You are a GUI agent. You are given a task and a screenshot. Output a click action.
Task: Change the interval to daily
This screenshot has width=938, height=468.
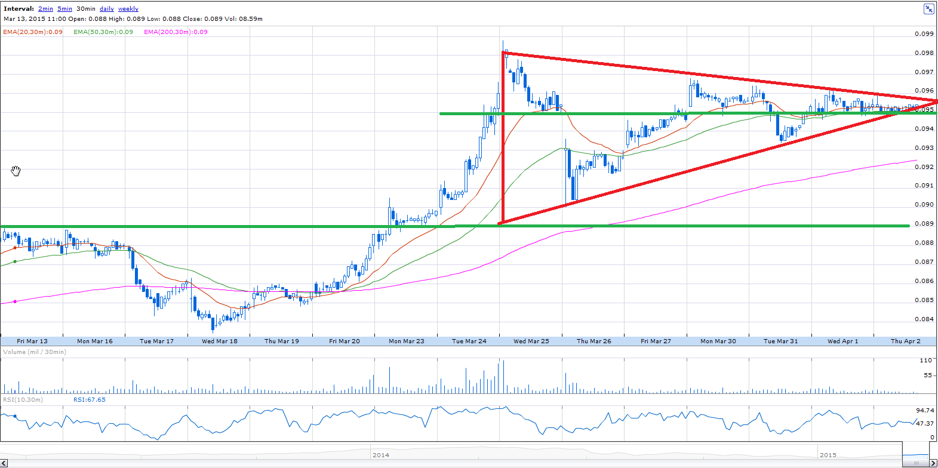point(107,9)
